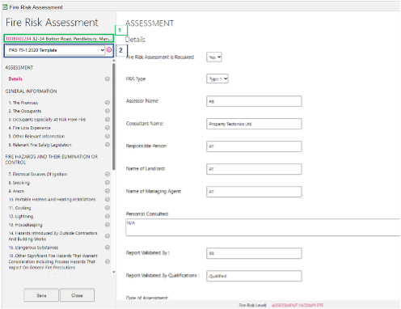The image size is (401, 309).
Task: Click the status icon next to Details
Action: (x=108, y=78)
